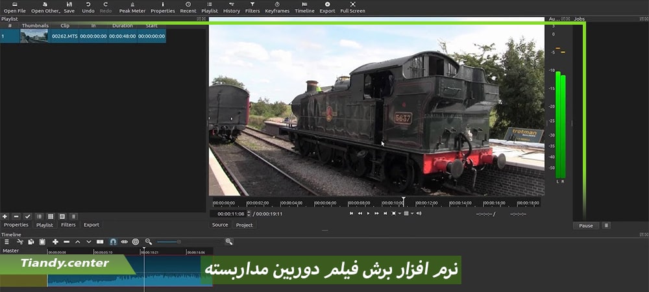Skip to the start of the video
Image resolution: width=649 pixels, height=292 pixels.
click(x=351, y=213)
